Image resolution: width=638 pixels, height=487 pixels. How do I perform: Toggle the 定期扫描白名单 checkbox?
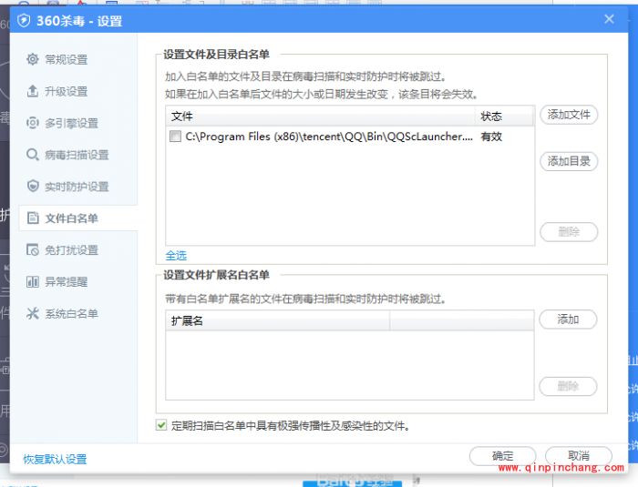[x=162, y=425]
